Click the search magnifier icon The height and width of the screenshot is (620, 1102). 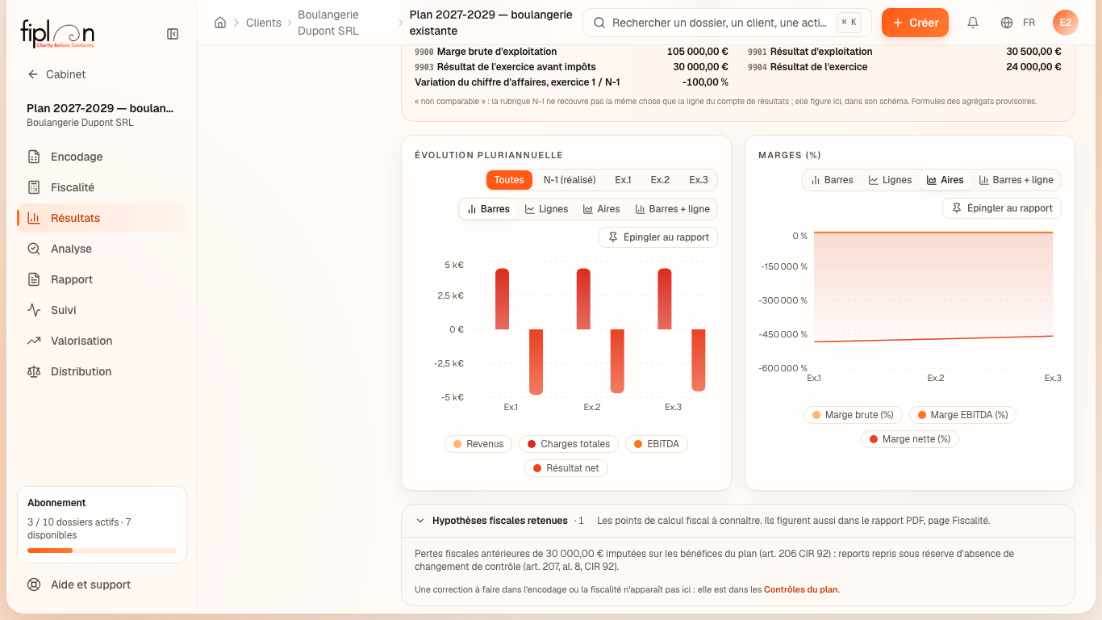pos(599,23)
